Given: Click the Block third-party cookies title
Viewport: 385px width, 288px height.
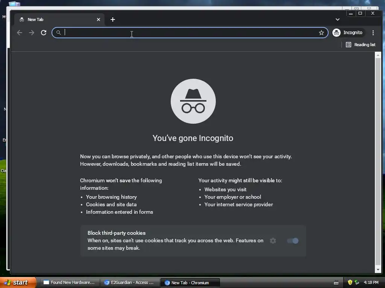Looking at the screenshot, I should pos(117,233).
